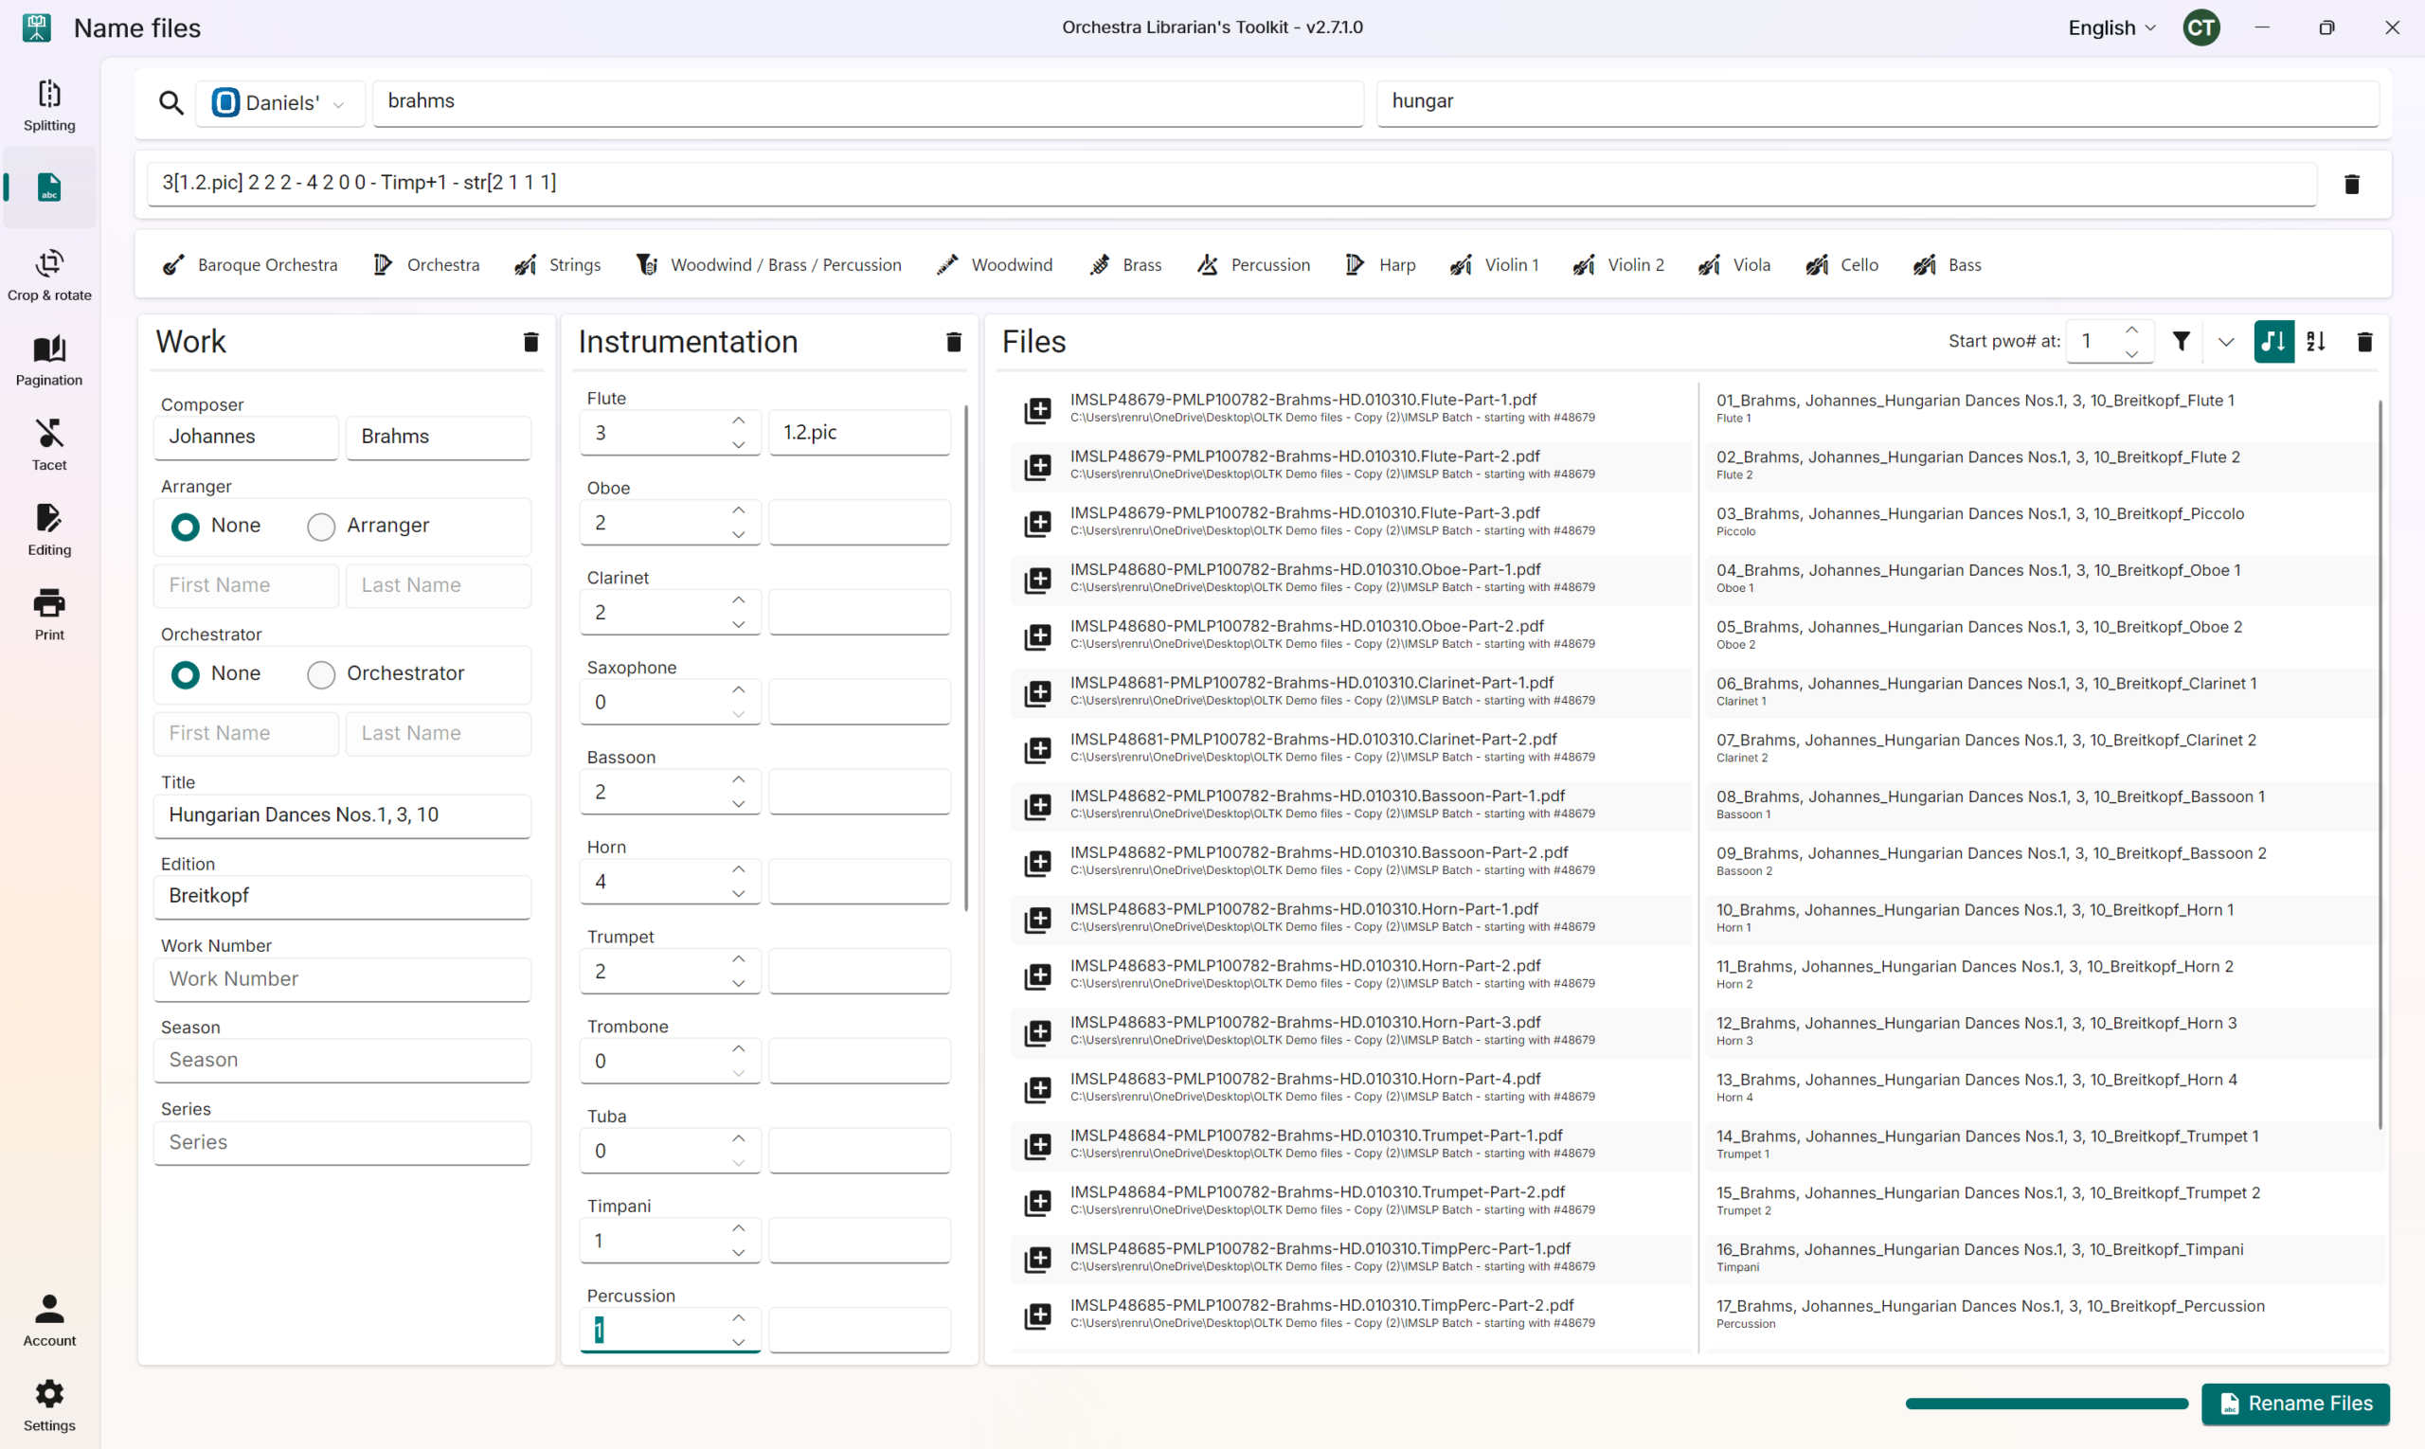Add duplicate of Clarinet-Part-2.pdf file
Image resolution: width=2425 pixels, height=1449 pixels.
pyautogui.click(x=1037, y=749)
